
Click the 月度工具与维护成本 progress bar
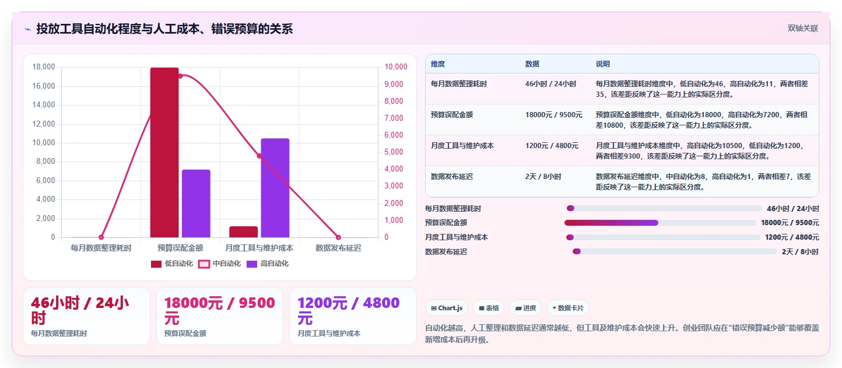(x=663, y=237)
